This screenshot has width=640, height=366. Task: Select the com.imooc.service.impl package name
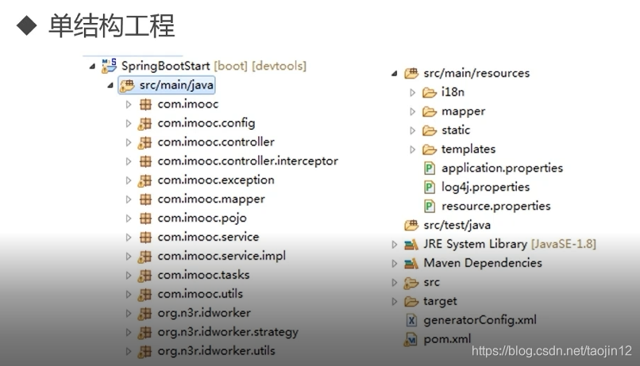(222, 256)
